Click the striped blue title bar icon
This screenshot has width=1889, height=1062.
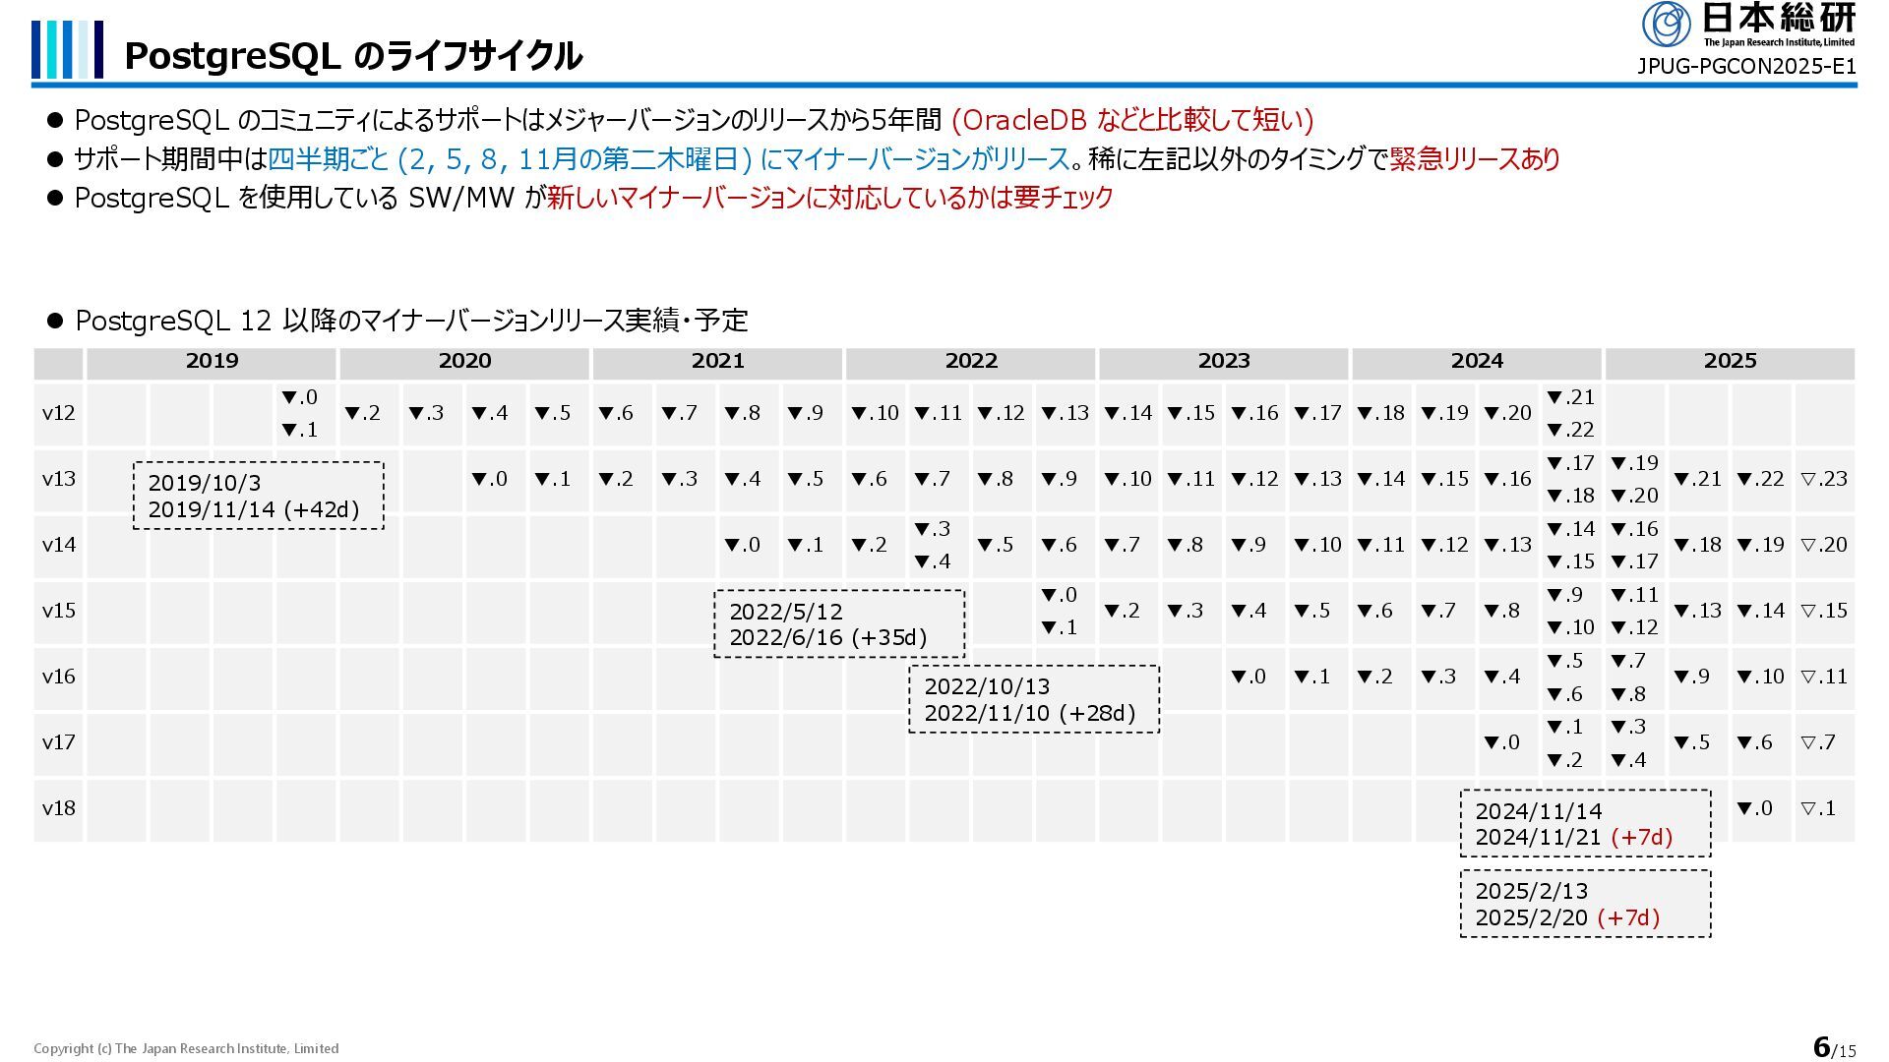click(x=67, y=49)
